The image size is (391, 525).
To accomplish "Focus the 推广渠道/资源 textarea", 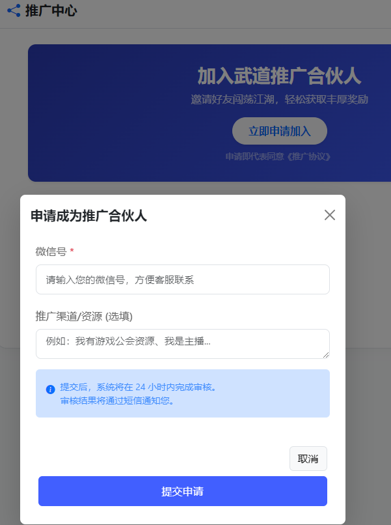I will 183,344.
